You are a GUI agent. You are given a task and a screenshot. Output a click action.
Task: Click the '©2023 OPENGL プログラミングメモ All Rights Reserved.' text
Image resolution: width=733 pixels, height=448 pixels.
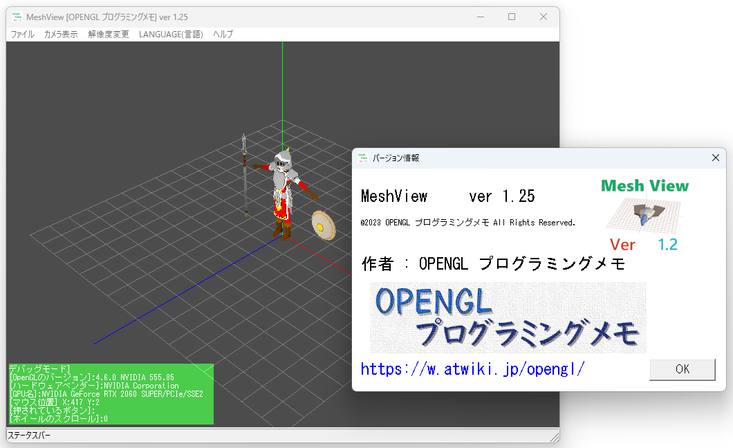tap(467, 223)
